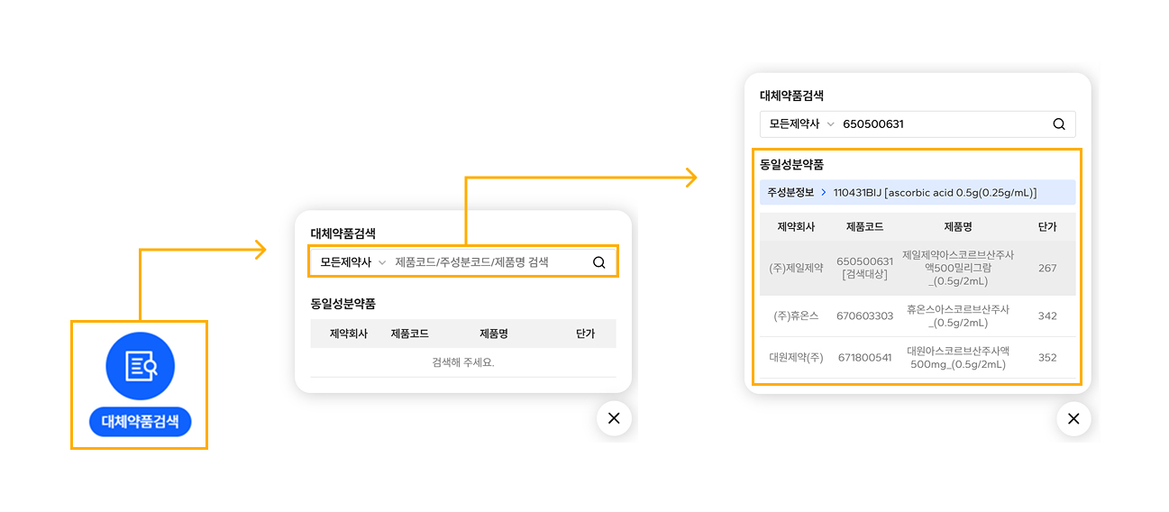Click 제약회사 column header in empty table
This screenshot has width=1169, height=512.
pyautogui.click(x=349, y=334)
